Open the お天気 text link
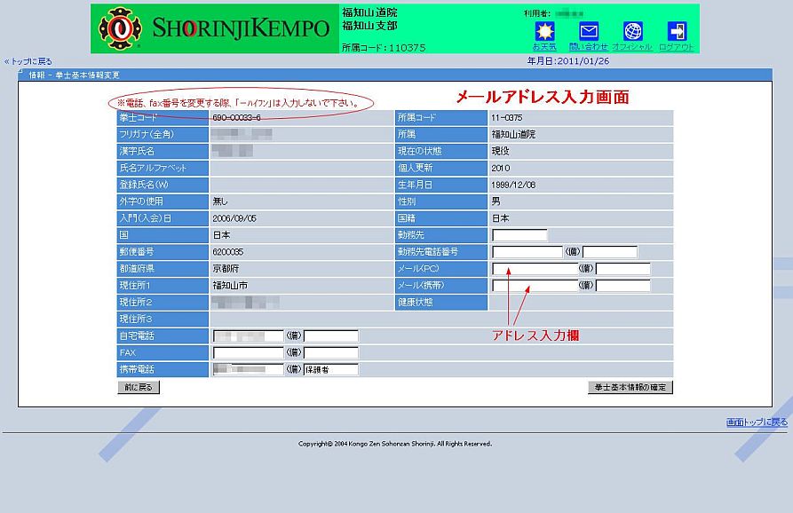This screenshot has width=793, height=513. coord(544,47)
